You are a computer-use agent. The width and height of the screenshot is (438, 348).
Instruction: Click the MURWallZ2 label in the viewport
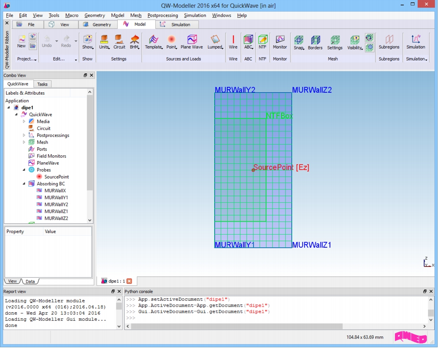pos(312,90)
